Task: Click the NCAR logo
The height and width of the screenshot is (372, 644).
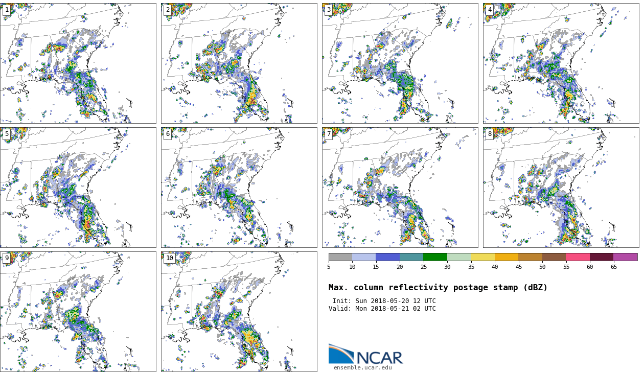Action: tap(365, 354)
